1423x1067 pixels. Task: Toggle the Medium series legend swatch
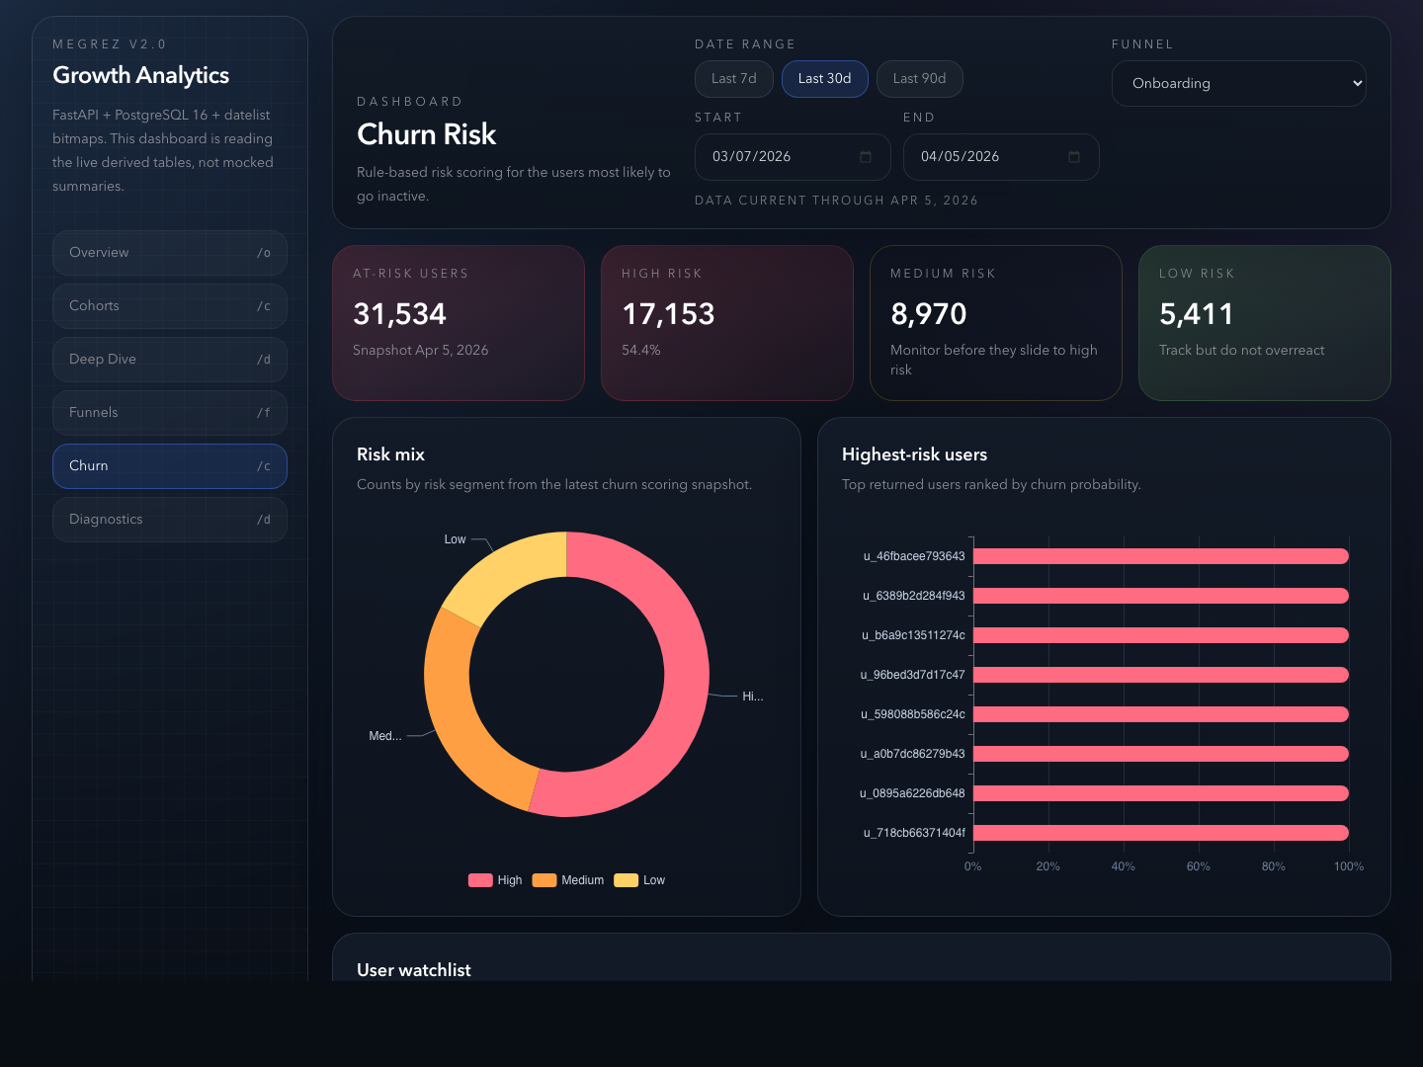coord(544,880)
